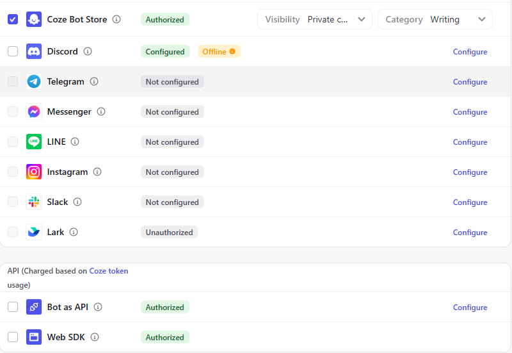The image size is (512, 353).
Task: Open the Coze token link
Action: (x=109, y=271)
